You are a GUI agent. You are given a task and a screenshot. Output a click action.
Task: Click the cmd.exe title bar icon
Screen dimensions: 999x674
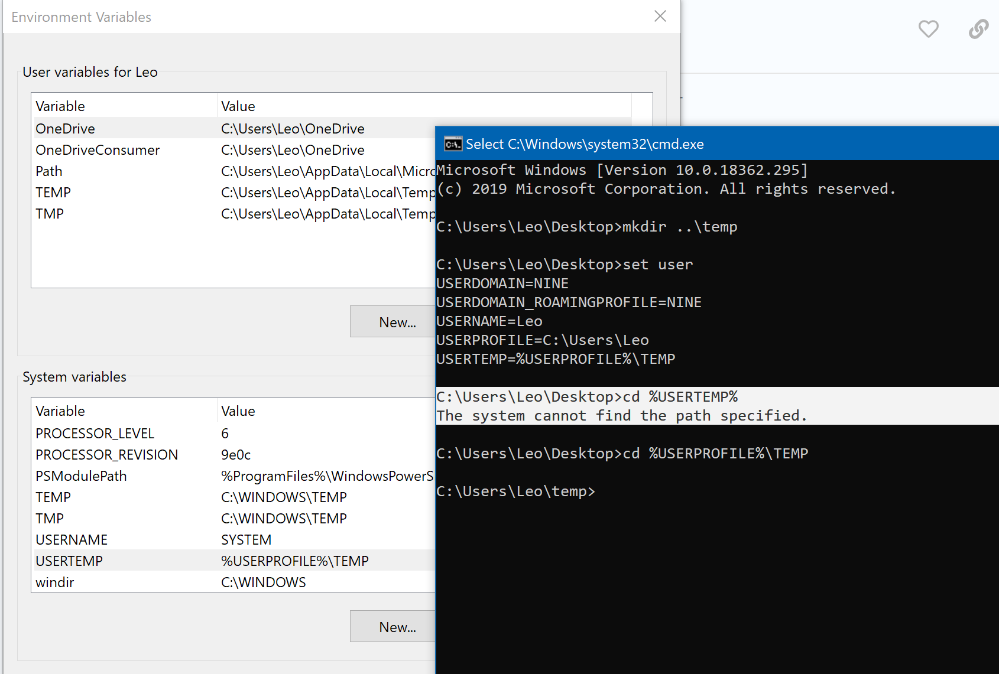[453, 144]
